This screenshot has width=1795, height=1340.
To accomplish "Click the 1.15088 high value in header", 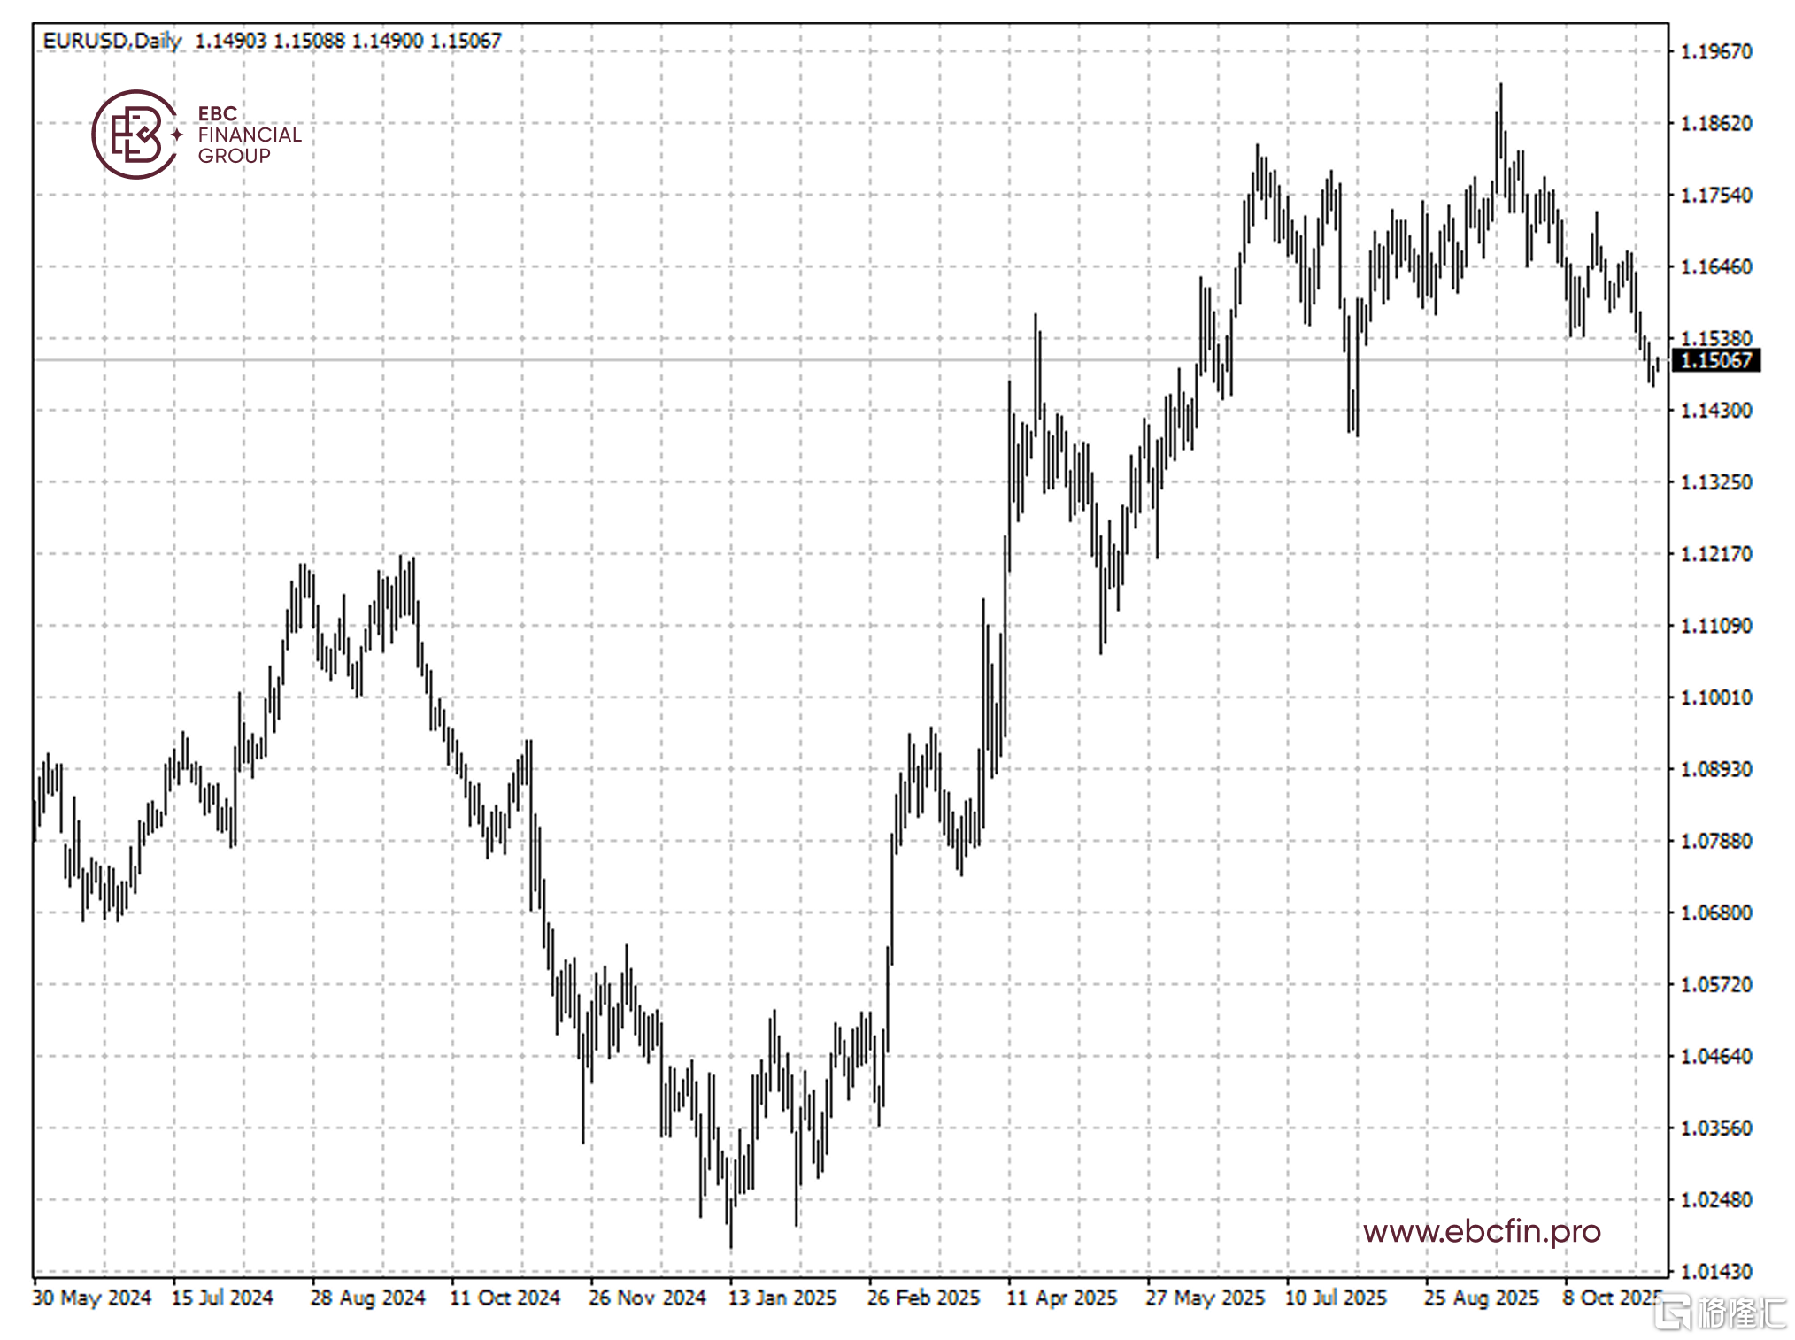I will pyautogui.click(x=308, y=41).
